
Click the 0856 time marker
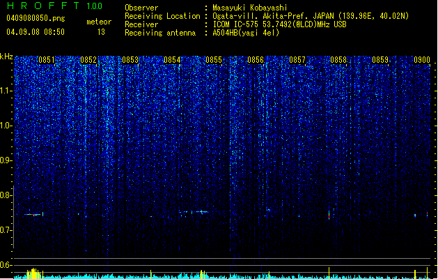click(x=256, y=60)
